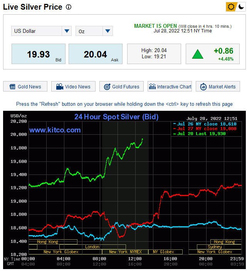The image size is (247, 271).
Task: Click the 24 Hour Spot Silver (Bid) title
Action: [x=116, y=117]
